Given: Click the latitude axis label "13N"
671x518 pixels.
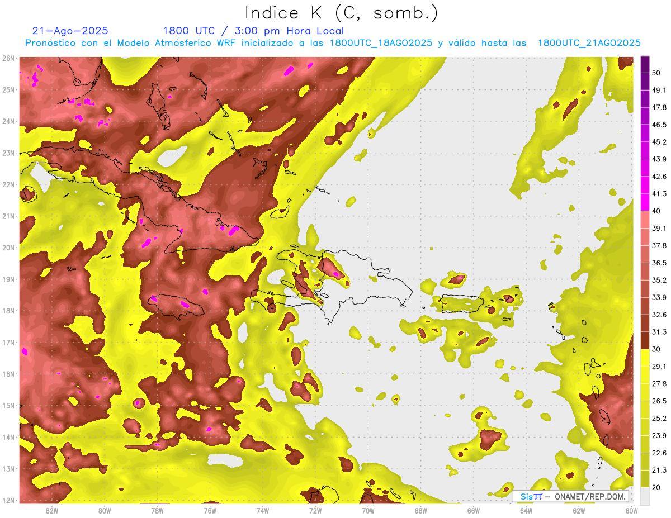Looking at the screenshot, I should click(8, 469).
